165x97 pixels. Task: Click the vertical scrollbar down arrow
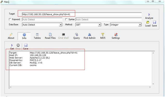coord(153,84)
